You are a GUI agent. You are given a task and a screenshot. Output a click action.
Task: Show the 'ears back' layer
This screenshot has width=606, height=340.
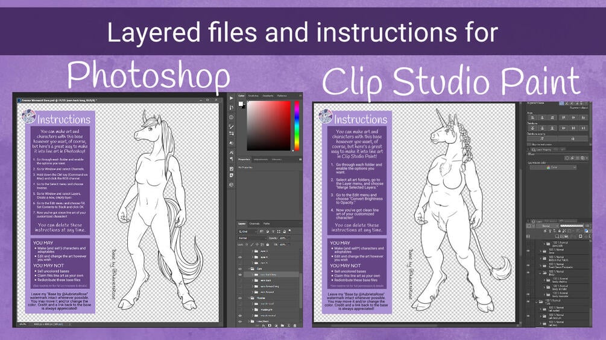240,280
